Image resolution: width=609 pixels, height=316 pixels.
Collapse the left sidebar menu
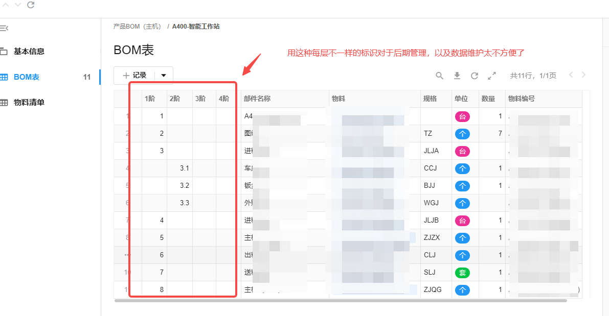tap(4, 28)
